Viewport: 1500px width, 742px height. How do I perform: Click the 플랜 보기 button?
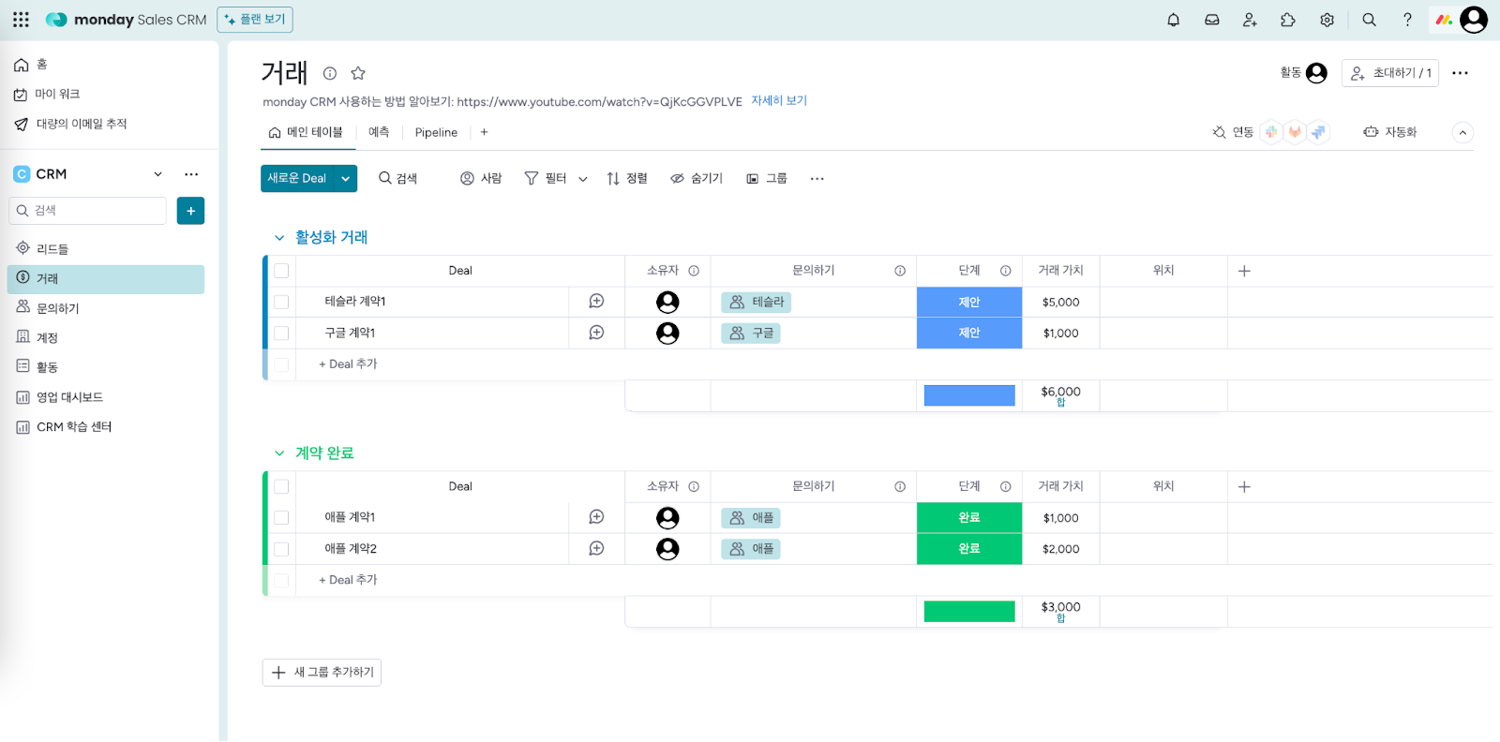pos(255,20)
